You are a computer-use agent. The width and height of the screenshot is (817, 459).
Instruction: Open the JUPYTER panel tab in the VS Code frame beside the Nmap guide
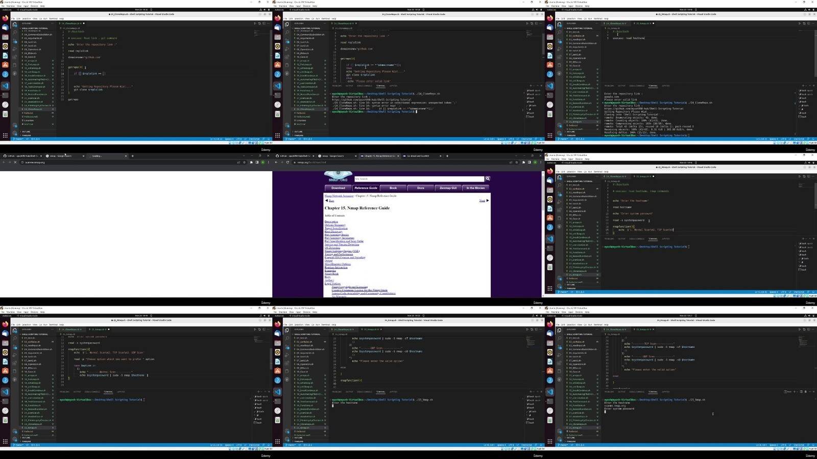point(666,238)
